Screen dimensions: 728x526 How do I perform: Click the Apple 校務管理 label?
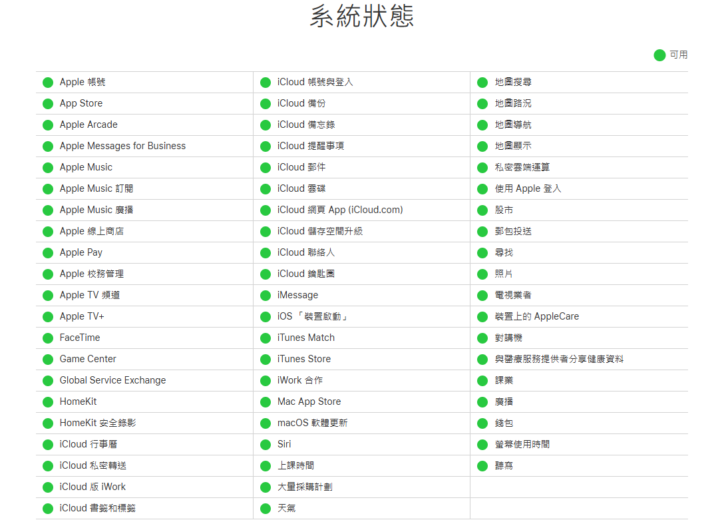(92, 274)
